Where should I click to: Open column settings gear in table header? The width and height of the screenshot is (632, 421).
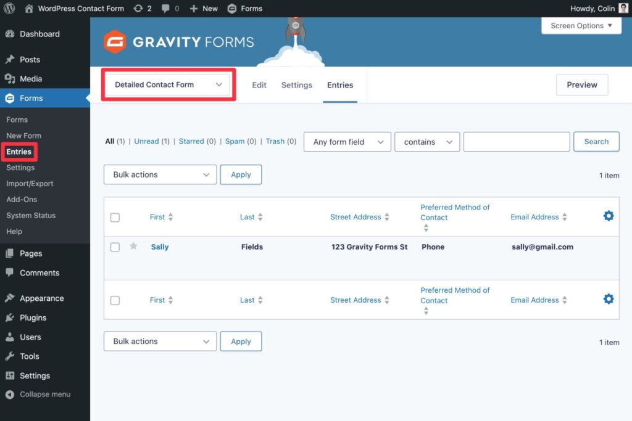(609, 216)
